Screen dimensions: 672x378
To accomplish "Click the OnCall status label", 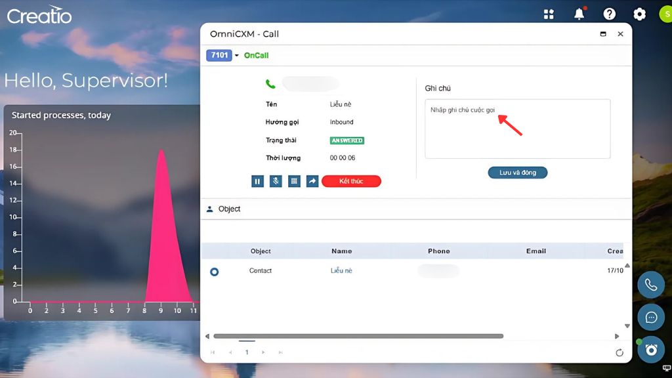I will click(x=257, y=55).
